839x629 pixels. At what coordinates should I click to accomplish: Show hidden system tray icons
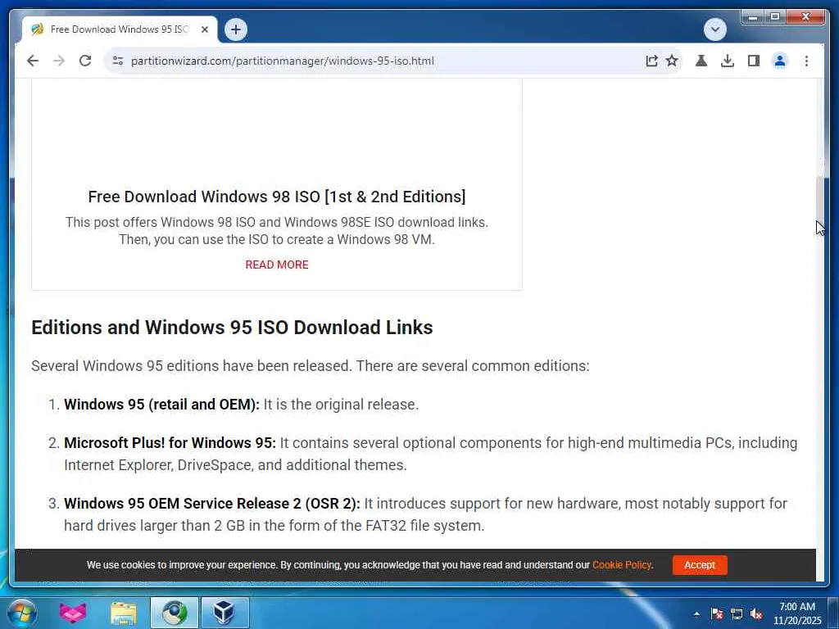[x=696, y=613]
